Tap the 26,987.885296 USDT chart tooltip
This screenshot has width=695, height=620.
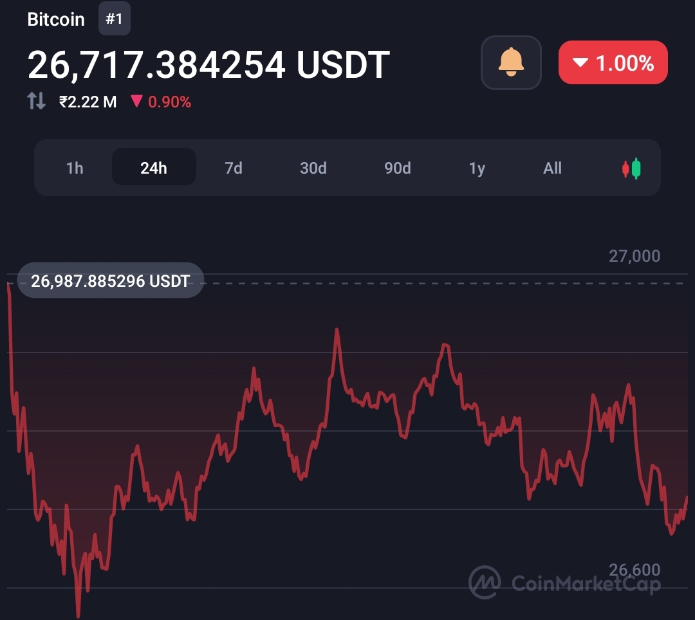[110, 281]
